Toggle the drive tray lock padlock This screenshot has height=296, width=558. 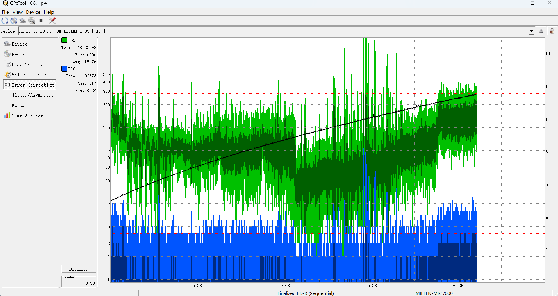(552, 31)
